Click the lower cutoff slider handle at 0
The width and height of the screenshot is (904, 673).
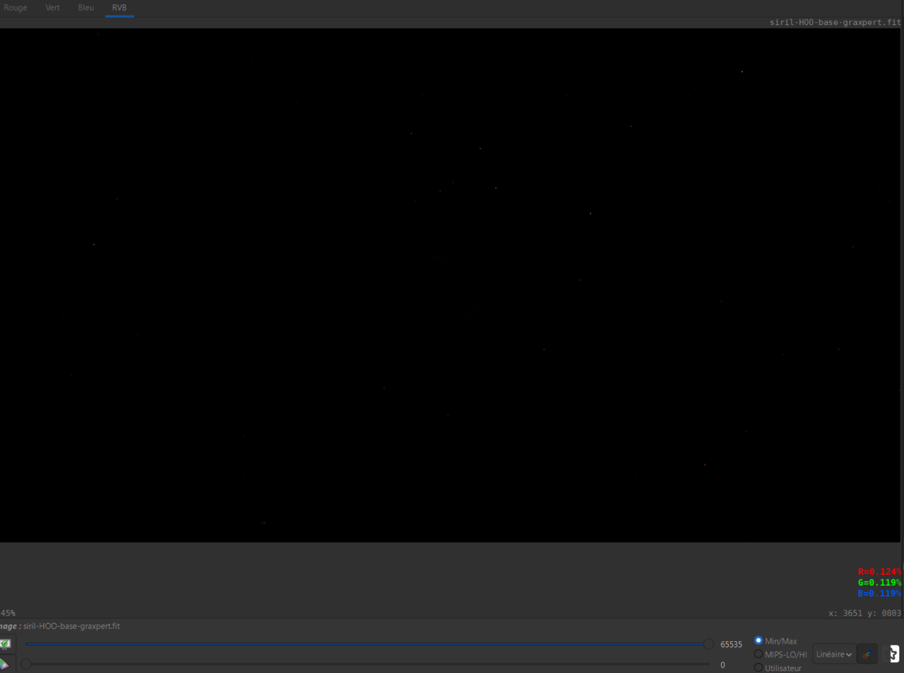(26, 664)
